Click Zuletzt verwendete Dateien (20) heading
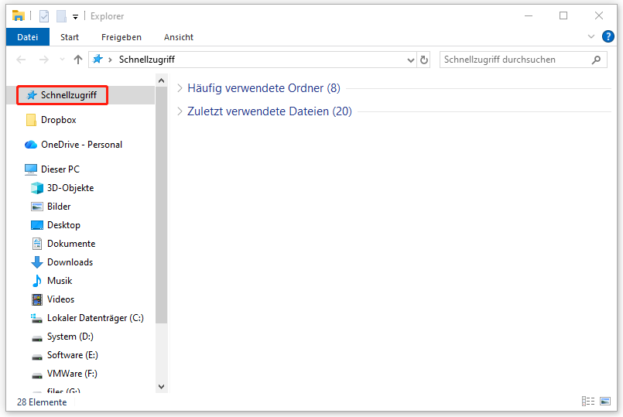 click(x=270, y=111)
